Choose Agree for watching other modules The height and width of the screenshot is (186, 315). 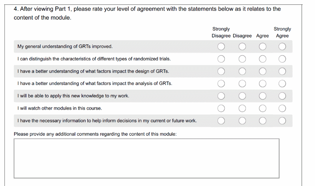coord(262,108)
